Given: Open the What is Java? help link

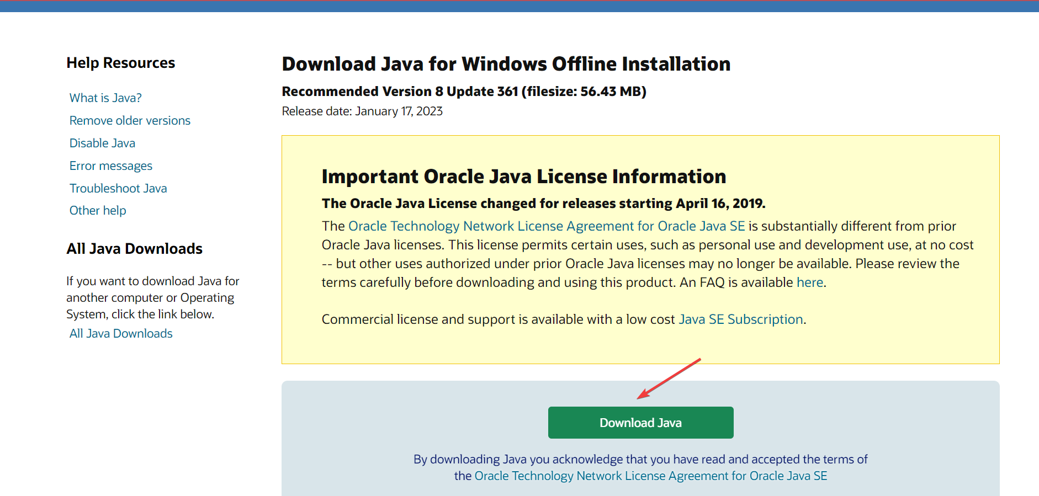Looking at the screenshot, I should [x=105, y=98].
